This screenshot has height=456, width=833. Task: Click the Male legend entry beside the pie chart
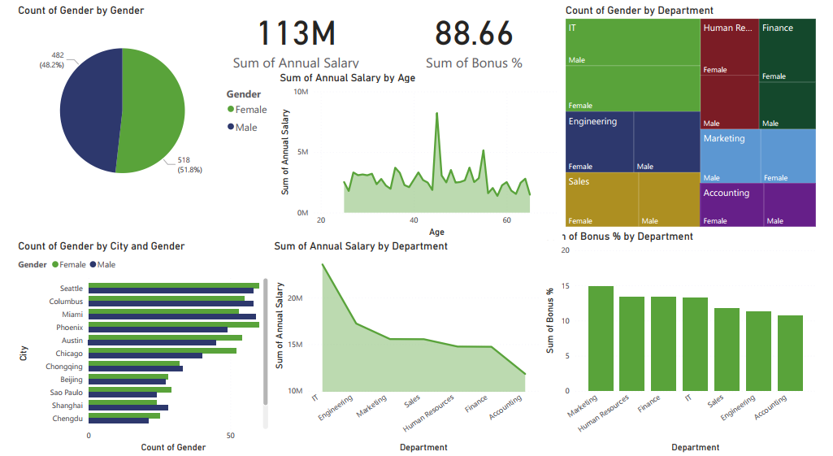(245, 128)
